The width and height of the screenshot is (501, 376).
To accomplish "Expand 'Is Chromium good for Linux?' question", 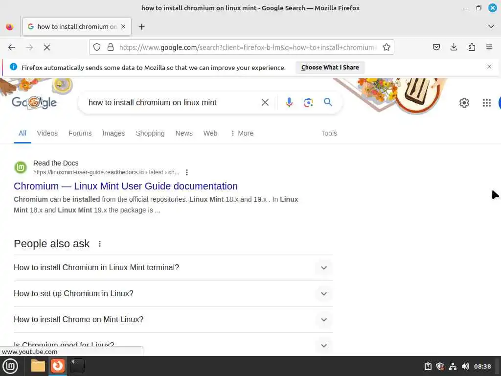I will [x=173, y=345].
